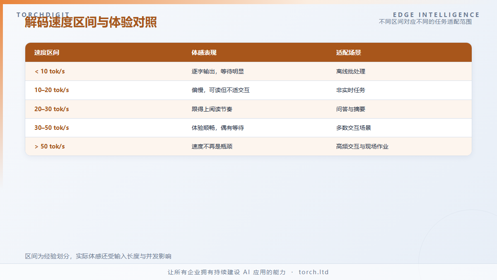Image resolution: width=497 pixels, height=280 pixels.
Task: Select the '> 50 tok/s' cell
Action: (x=50, y=146)
